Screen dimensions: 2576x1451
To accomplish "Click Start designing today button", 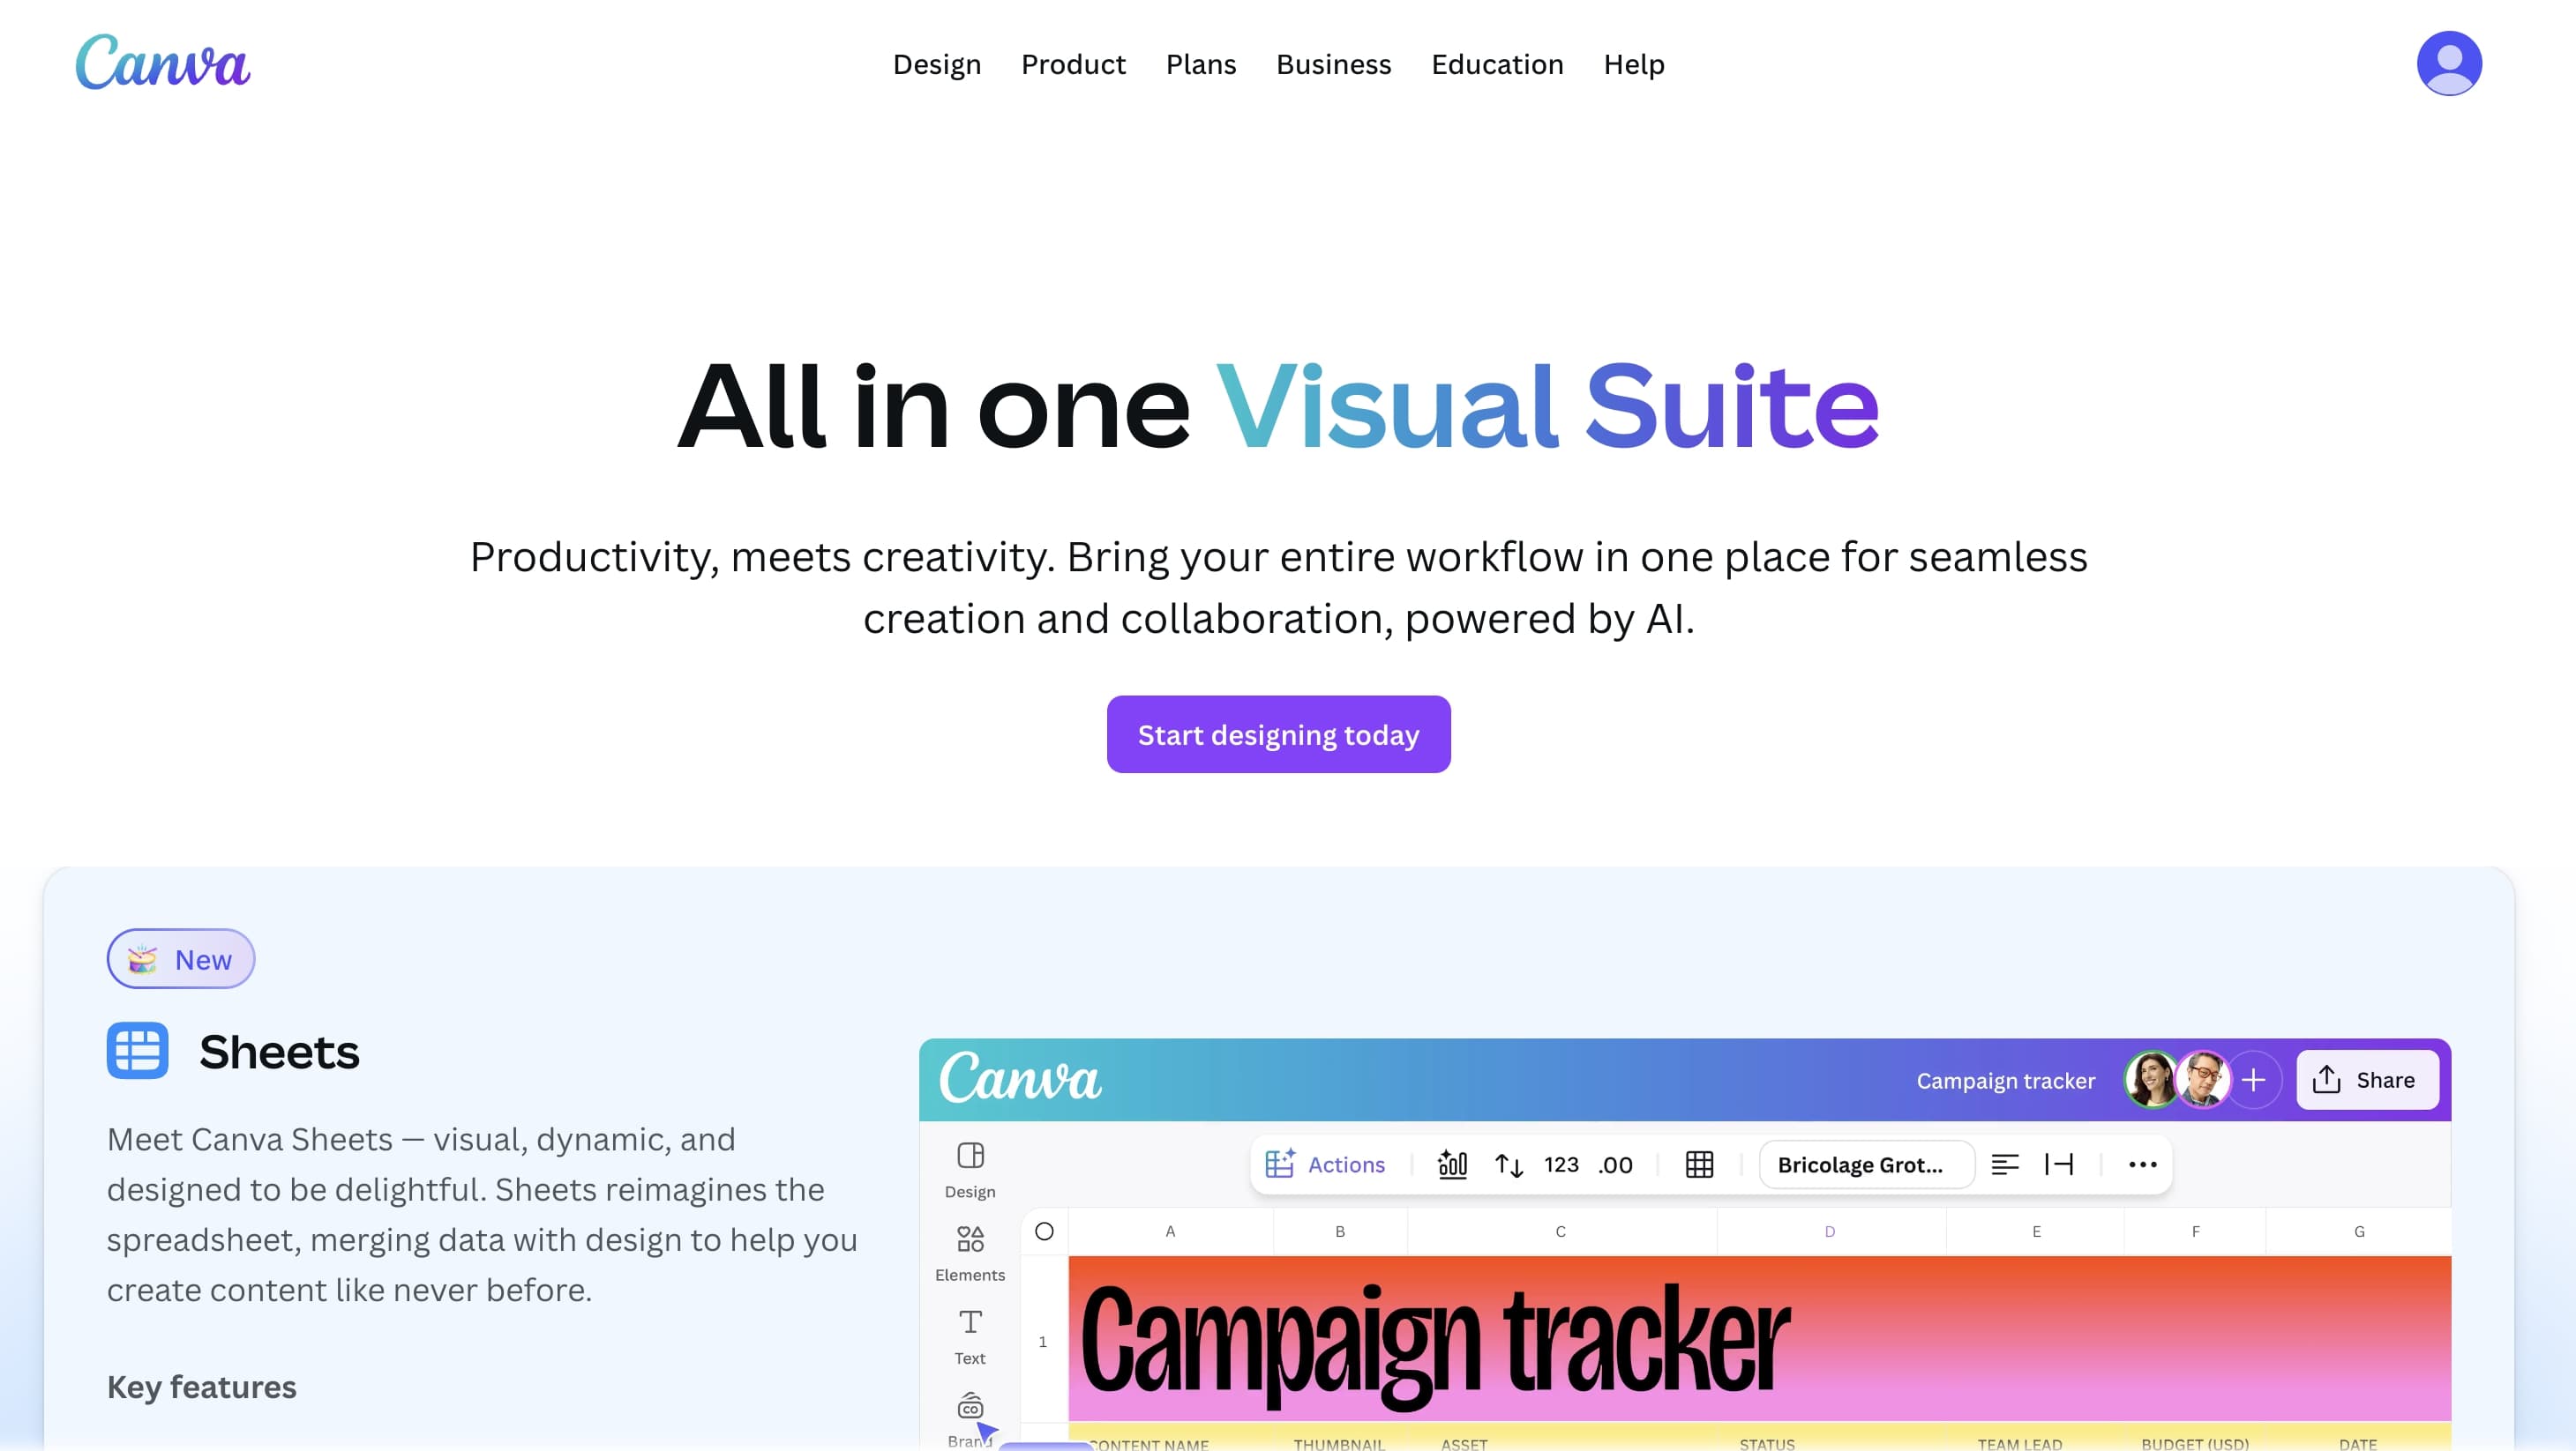I will [x=1278, y=734].
